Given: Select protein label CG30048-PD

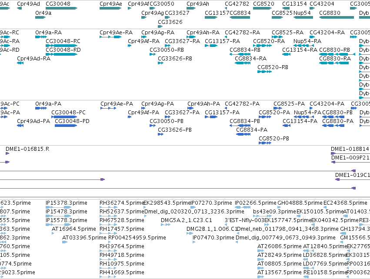Looking at the screenshot, I should pyautogui.click(x=72, y=121).
